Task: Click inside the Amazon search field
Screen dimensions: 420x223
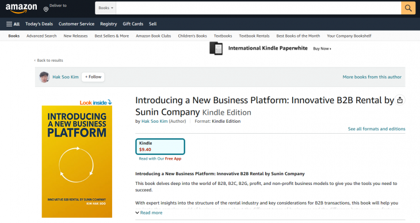Action: point(258,8)
